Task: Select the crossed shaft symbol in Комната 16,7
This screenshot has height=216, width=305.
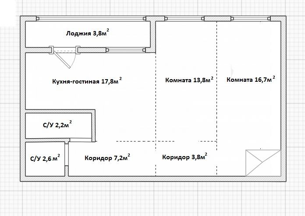Action: point(262,162)
